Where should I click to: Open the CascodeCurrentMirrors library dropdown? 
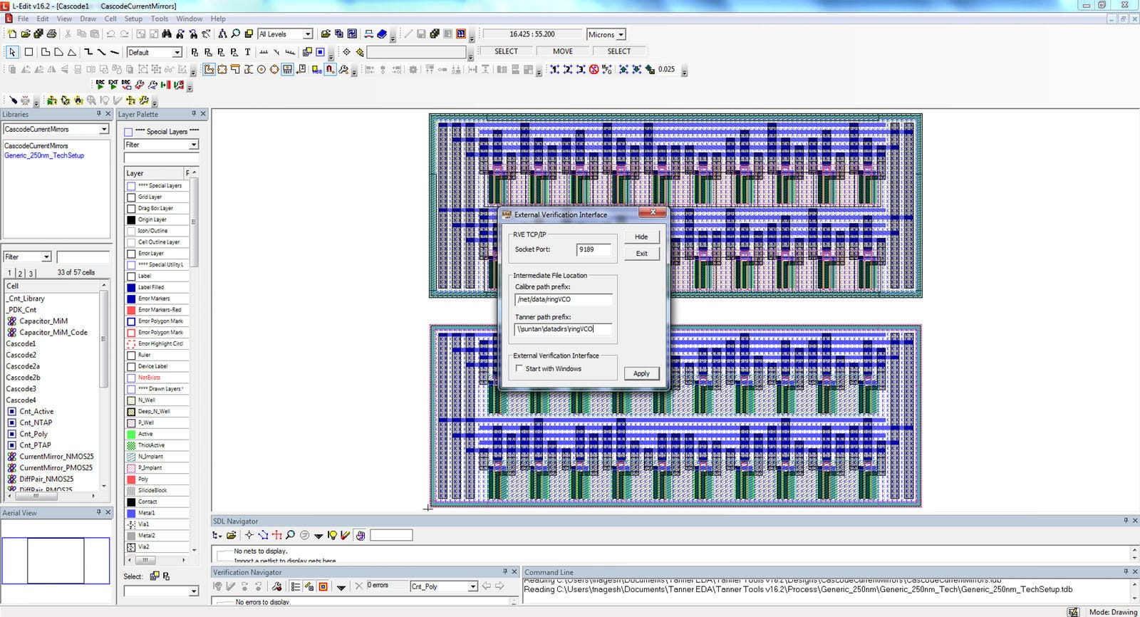[103, 129]
